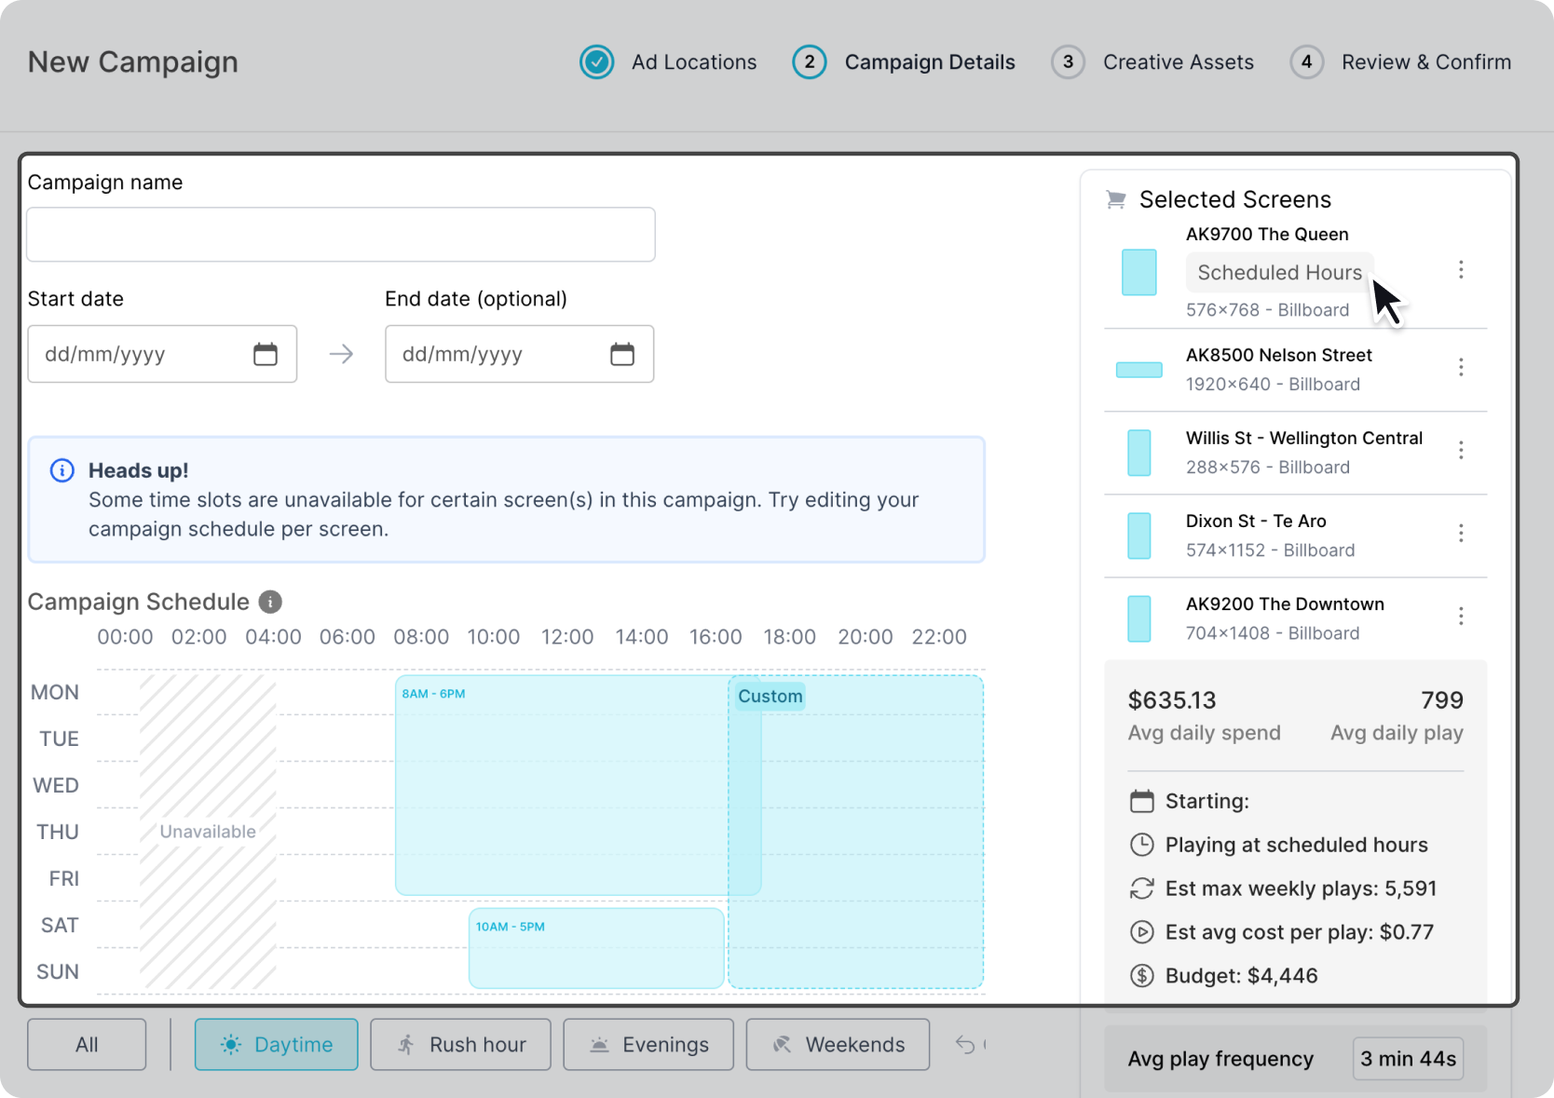This screenshot has height=1098, width=1554.
Task: Open options menu for AK8500 Nelson Street
Action: [1461, 367]
